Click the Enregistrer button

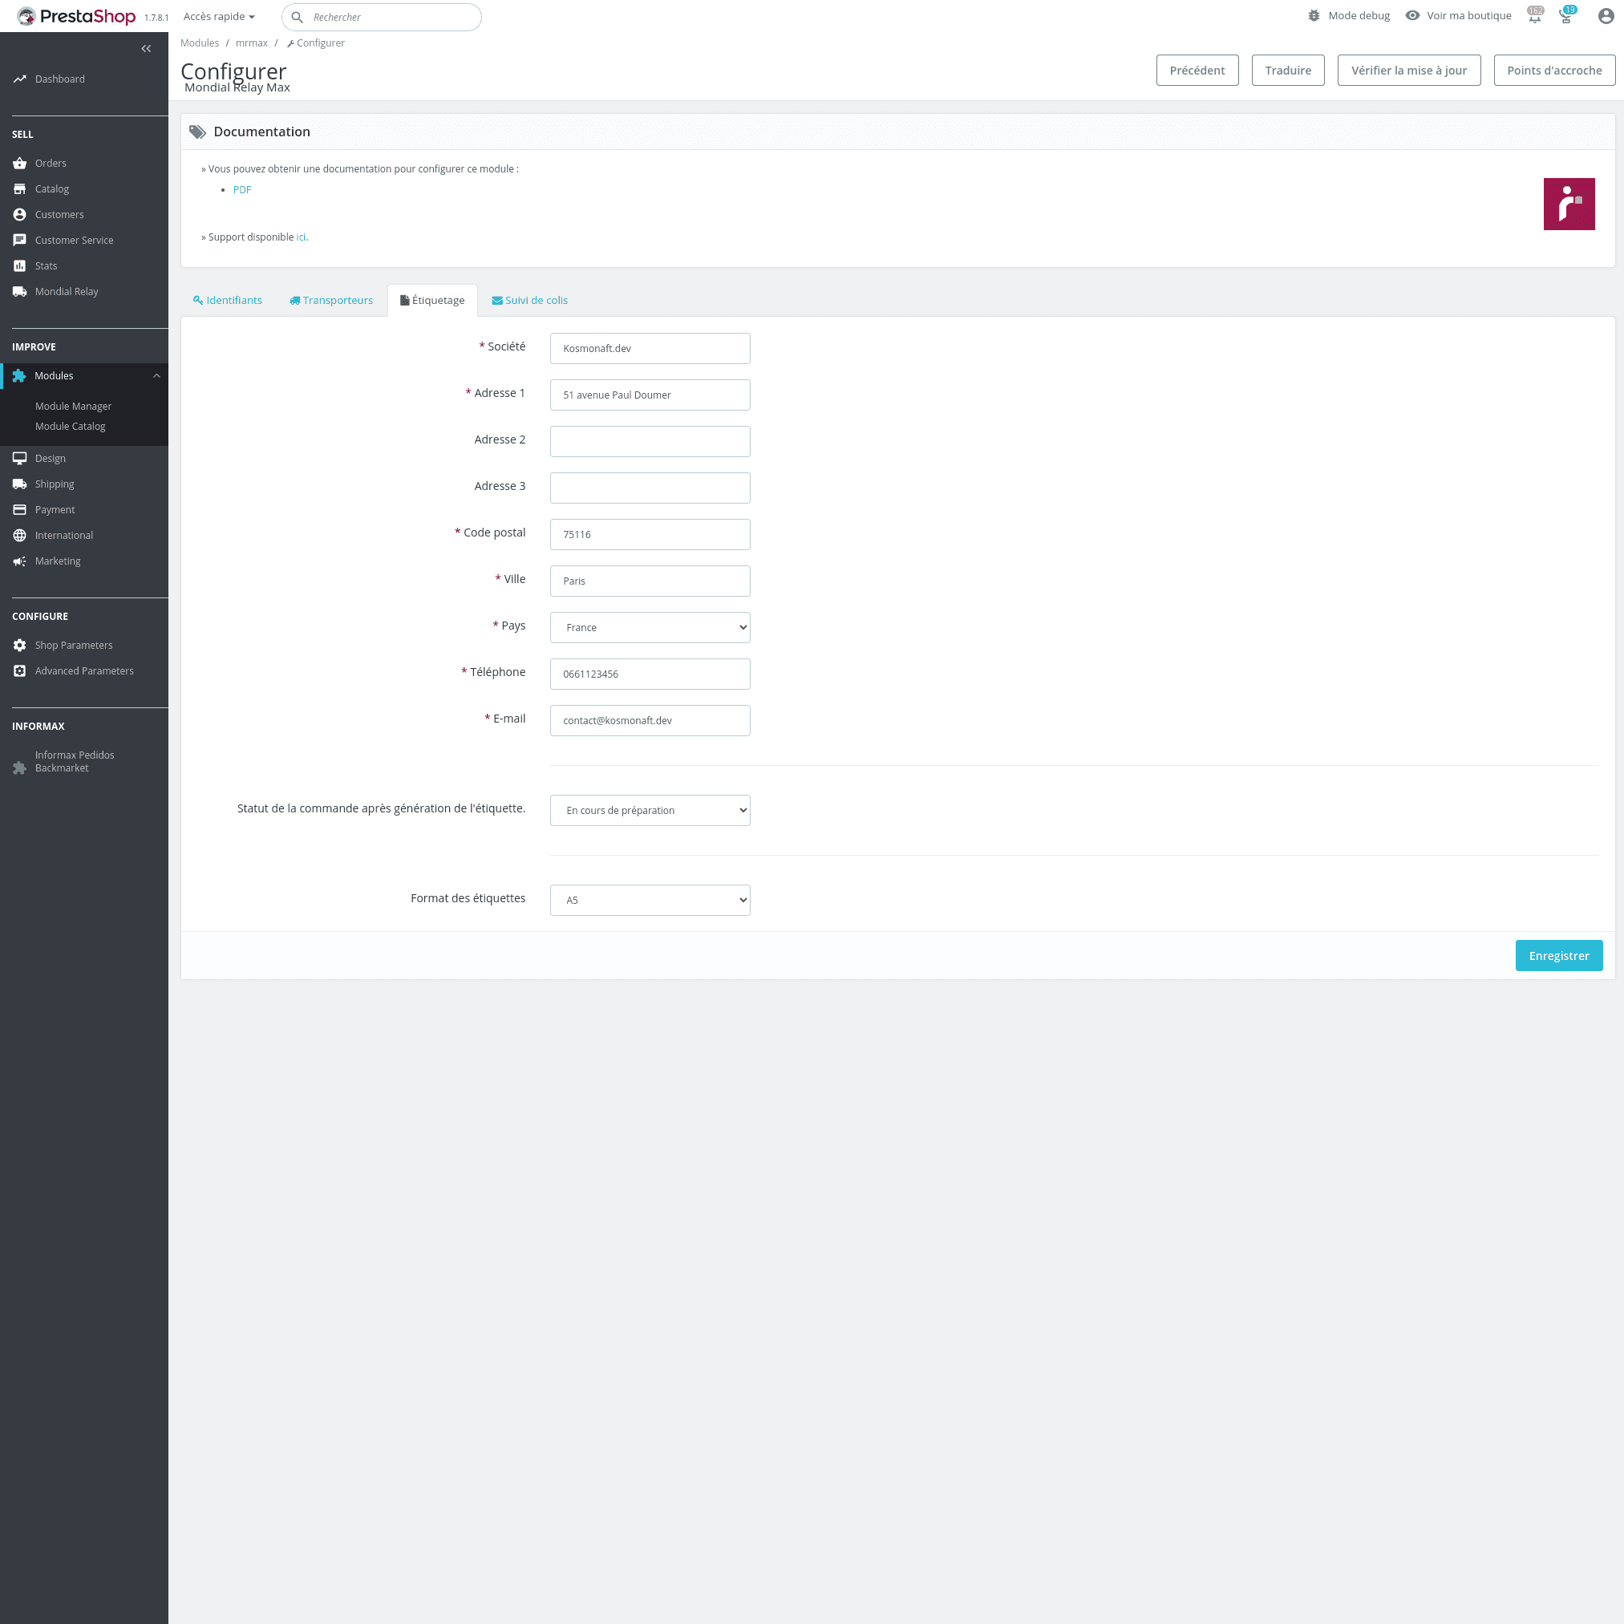pos(1558,956)
